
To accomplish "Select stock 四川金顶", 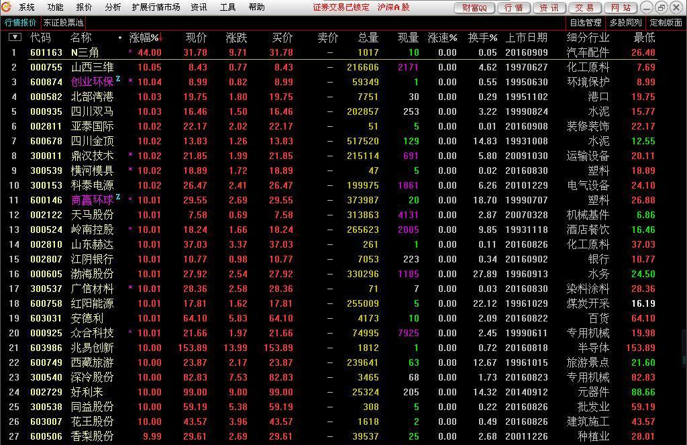I will 93,141.
